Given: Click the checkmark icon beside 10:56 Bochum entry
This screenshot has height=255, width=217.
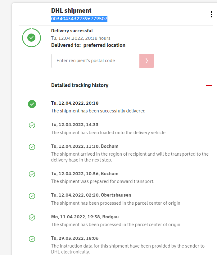Looking at the screenshot, I should point(32,174).
